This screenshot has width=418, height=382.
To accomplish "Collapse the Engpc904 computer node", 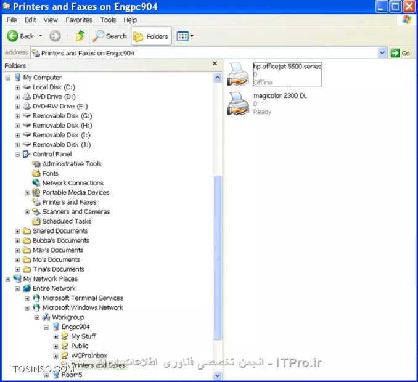I will click(x=46, y=327).
